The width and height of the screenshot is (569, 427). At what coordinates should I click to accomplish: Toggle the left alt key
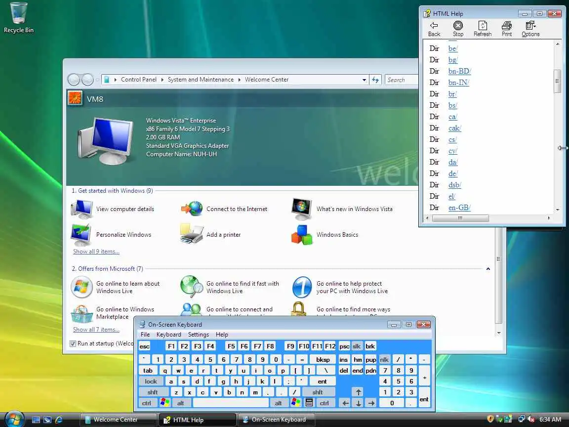[180, 403]
